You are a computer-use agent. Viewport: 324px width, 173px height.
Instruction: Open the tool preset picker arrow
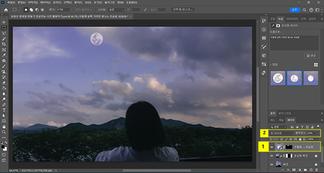pos(19,10)
